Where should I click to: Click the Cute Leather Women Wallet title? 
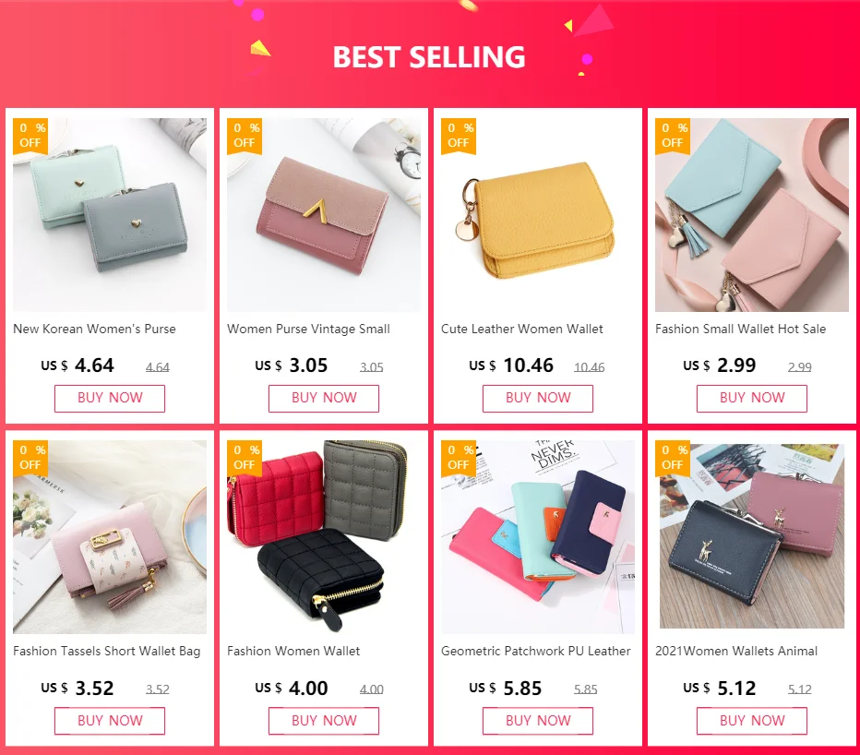point(522,330)
